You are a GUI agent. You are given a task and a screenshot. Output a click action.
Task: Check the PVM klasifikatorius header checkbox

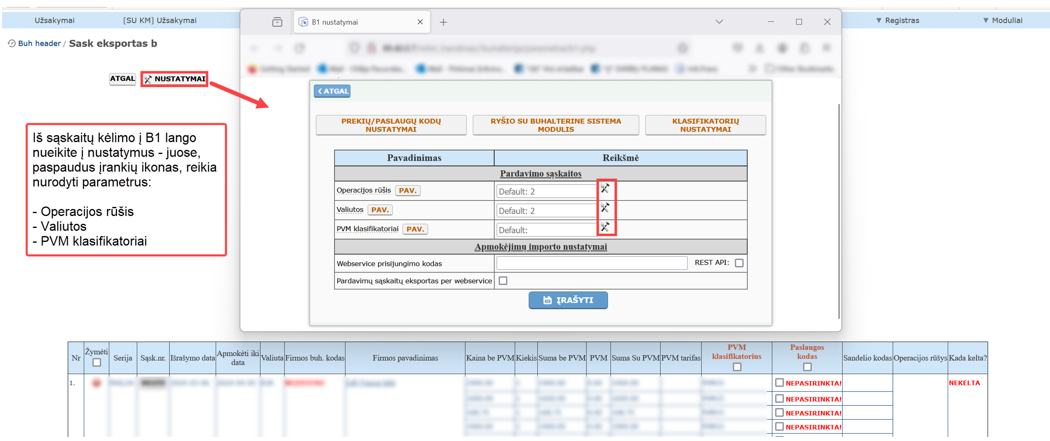(x=737, y=367)
